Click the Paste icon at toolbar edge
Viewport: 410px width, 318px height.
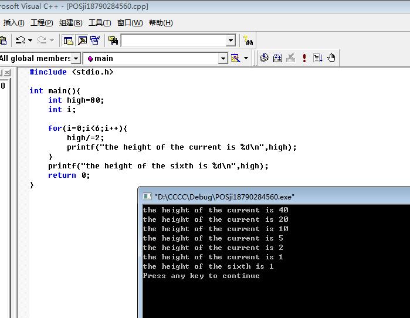[3, 40]
